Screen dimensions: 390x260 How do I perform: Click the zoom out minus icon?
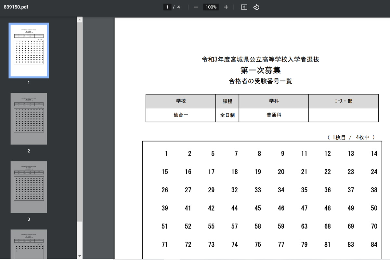[x=196, y=7]
